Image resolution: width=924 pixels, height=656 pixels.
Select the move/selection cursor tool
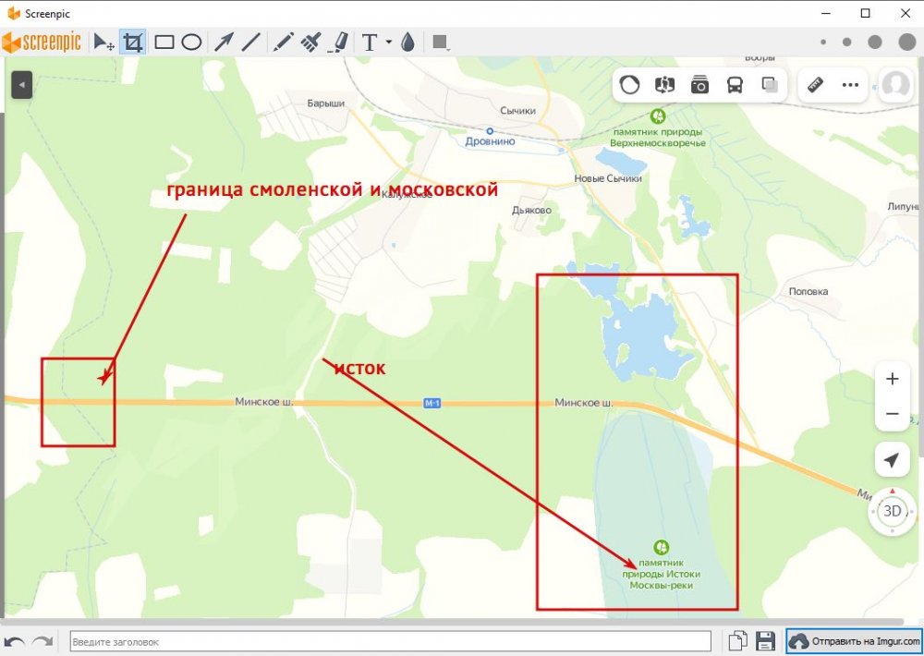(x=104, y=43)
